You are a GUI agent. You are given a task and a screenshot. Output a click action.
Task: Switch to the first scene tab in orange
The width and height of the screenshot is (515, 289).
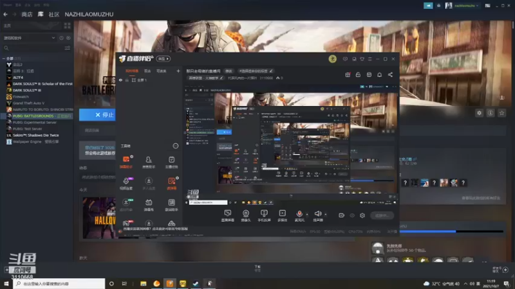(132, 71)
